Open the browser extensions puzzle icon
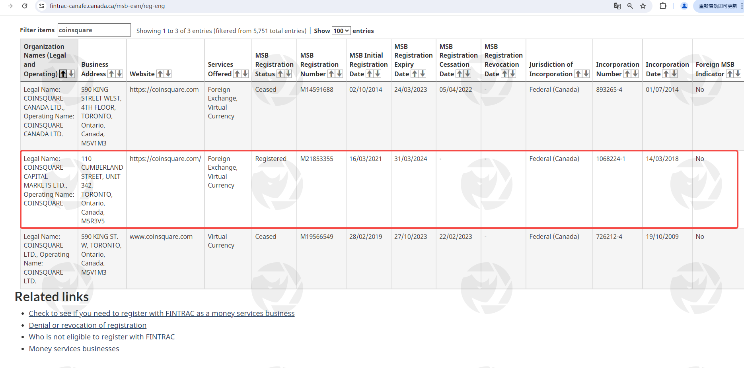 663,6
